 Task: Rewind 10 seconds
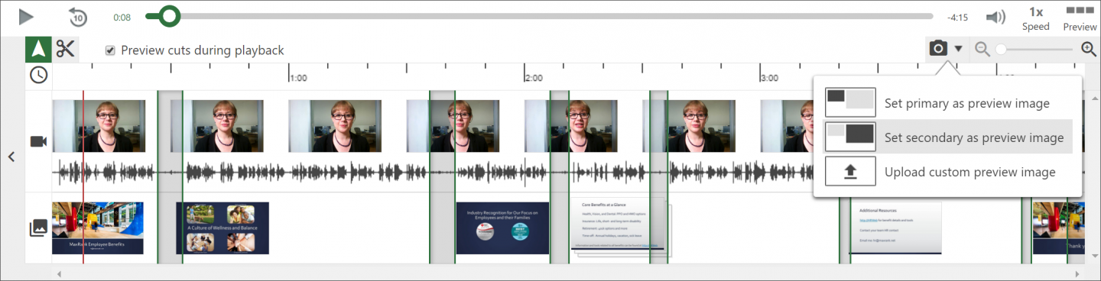point(77,17)
